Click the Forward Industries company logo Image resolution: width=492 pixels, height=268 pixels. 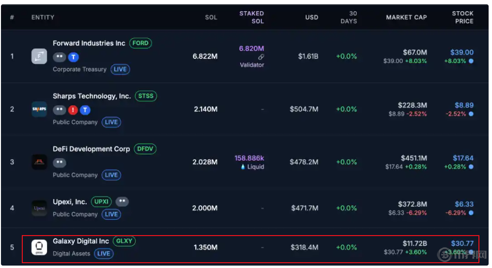point(39,57)
